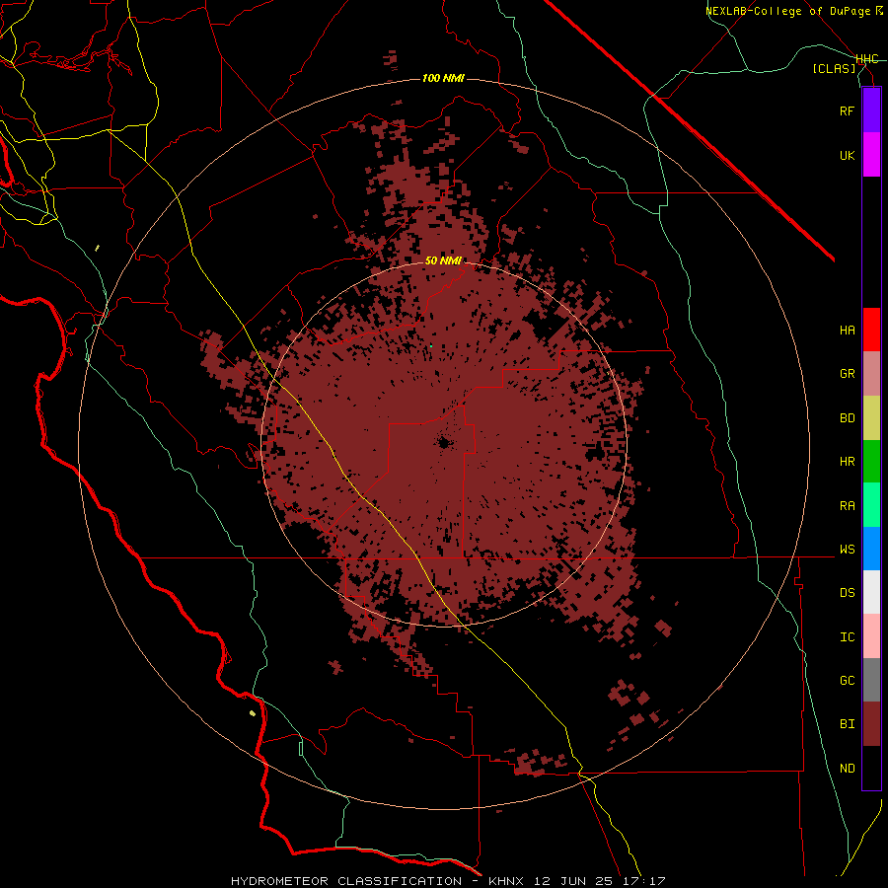Click the HR legend label
The height and width of the screenshot is (888, 888).
848,462
